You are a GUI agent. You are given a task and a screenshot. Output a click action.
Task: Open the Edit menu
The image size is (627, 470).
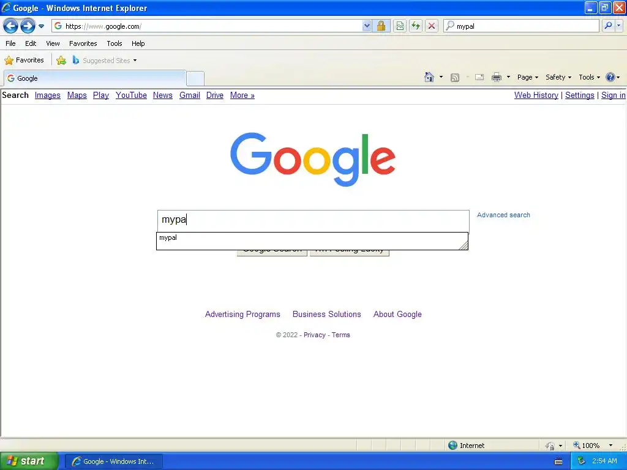[31, 43]
